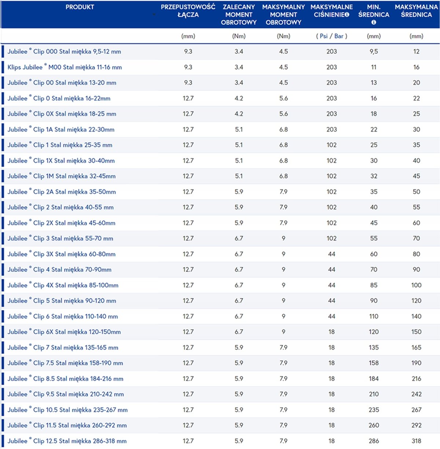Toggle the small sort arrow in PRODUKT header
Screen dimensions: 440x449
pos(154,15)
